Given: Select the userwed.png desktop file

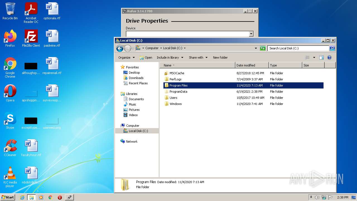Looking at the screenshot, I should tap(52, 123).
